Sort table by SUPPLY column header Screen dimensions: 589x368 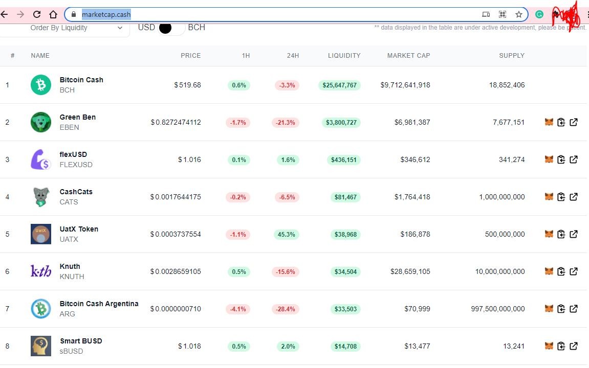[x=512, y=56]
